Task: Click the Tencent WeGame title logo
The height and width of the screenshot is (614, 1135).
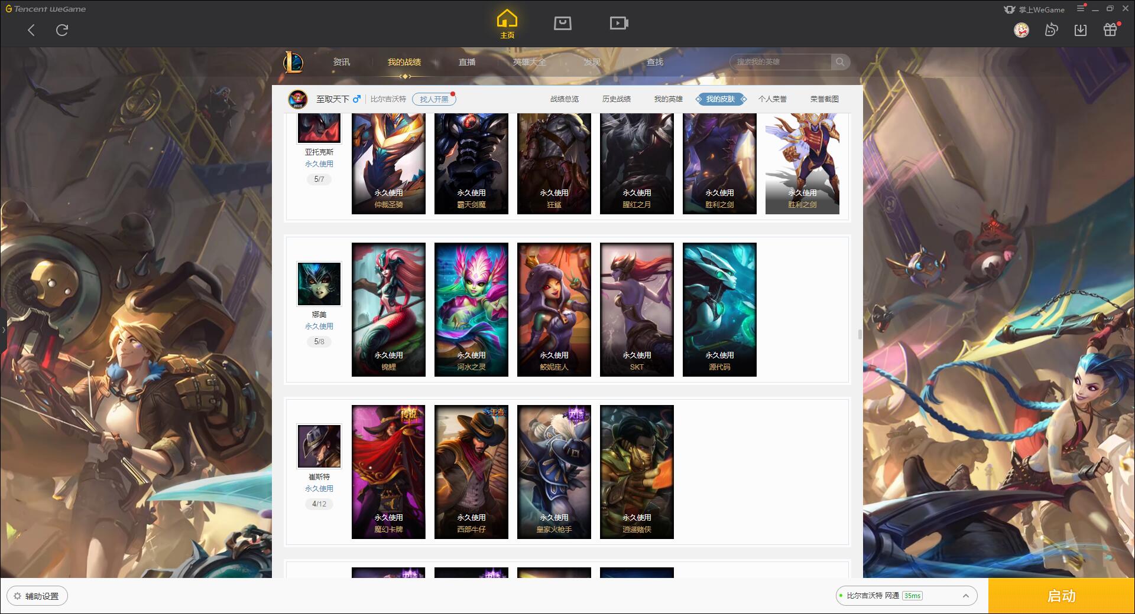Action: (x=46, y=9)
